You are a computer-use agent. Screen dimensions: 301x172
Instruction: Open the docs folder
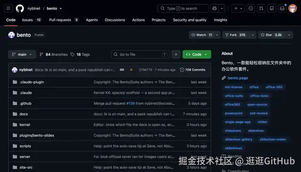coord(24,114)
